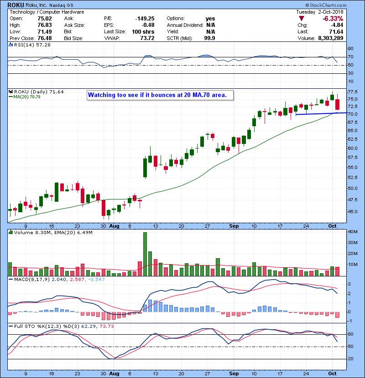The height and width of the screenshot is (378, 365).
Task: Click the Last price 71.64 in the quote header
Action: (x=336, y=31)
